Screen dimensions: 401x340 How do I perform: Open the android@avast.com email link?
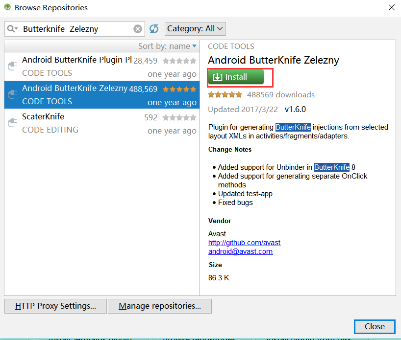(x=240, y=251)
